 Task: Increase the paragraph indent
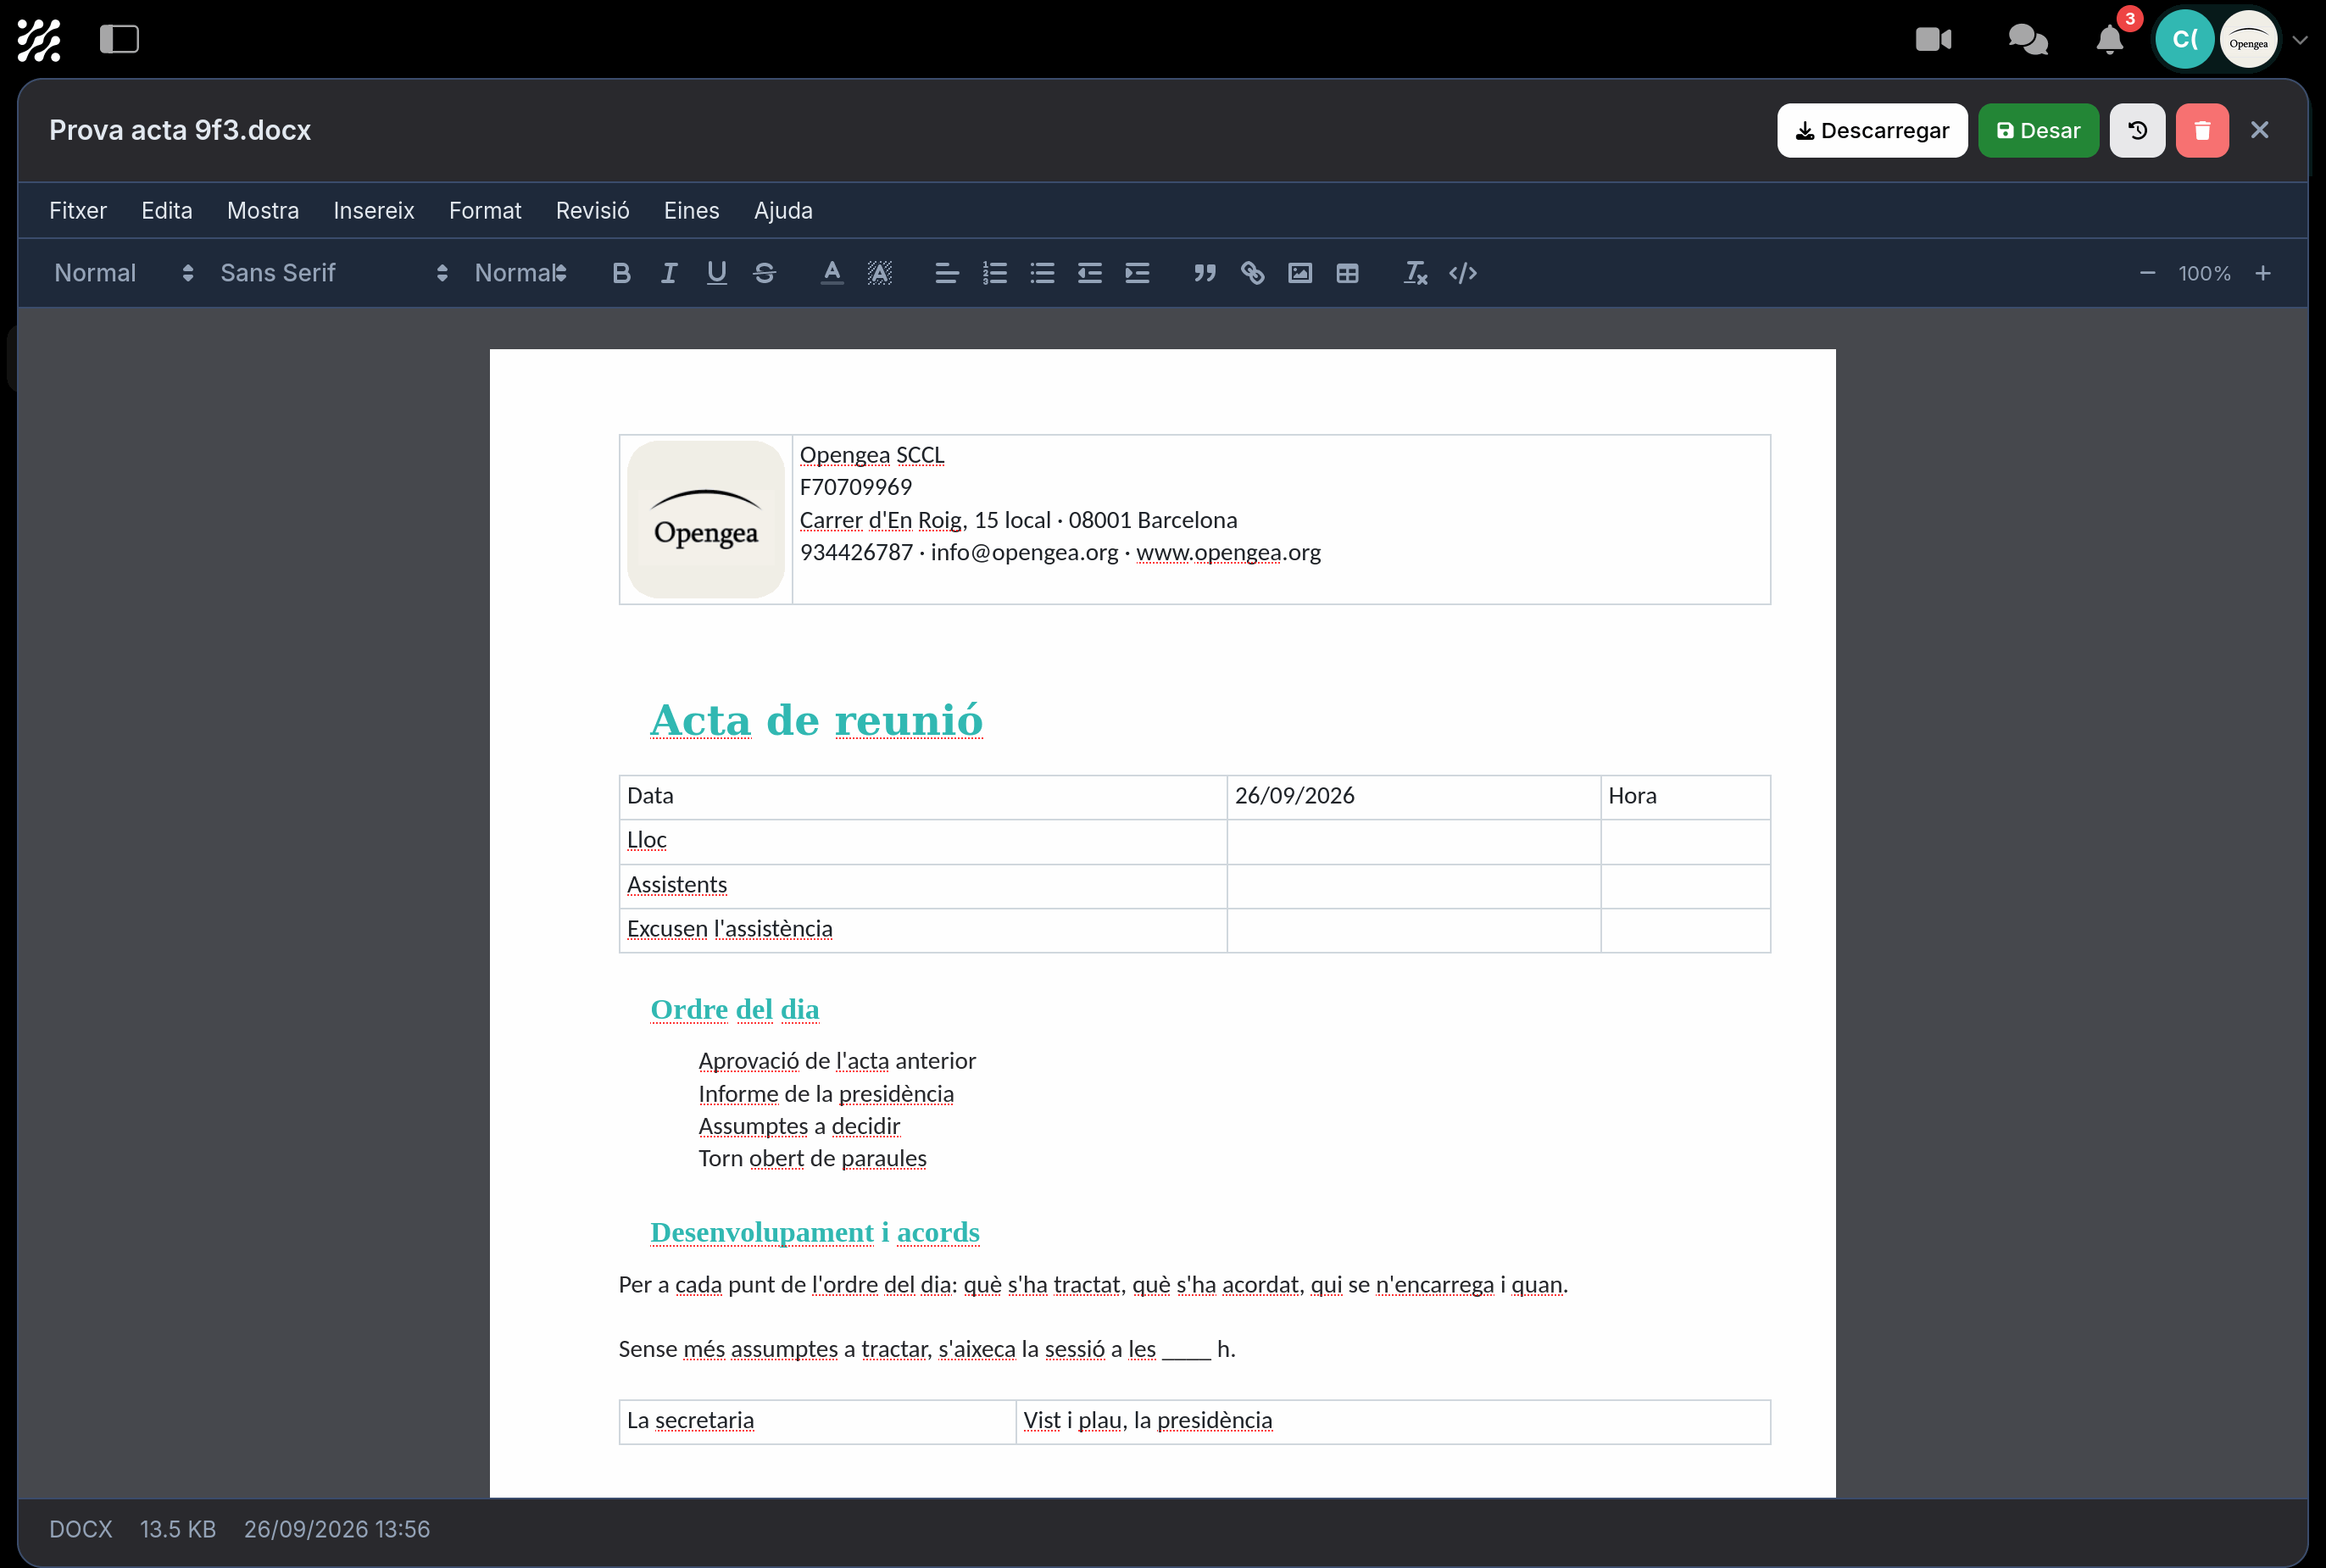[x=1138, y=273]
